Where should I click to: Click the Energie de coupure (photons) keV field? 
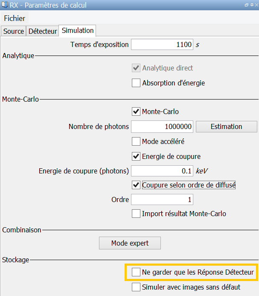(162, 171)
